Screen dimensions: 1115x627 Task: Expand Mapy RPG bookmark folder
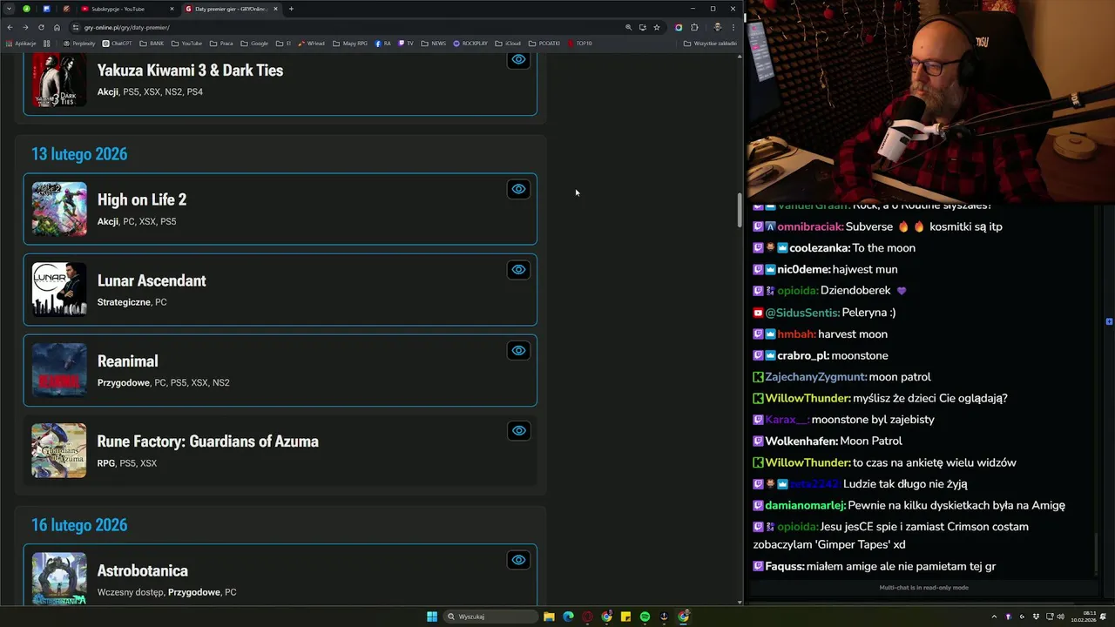(350, 44)
